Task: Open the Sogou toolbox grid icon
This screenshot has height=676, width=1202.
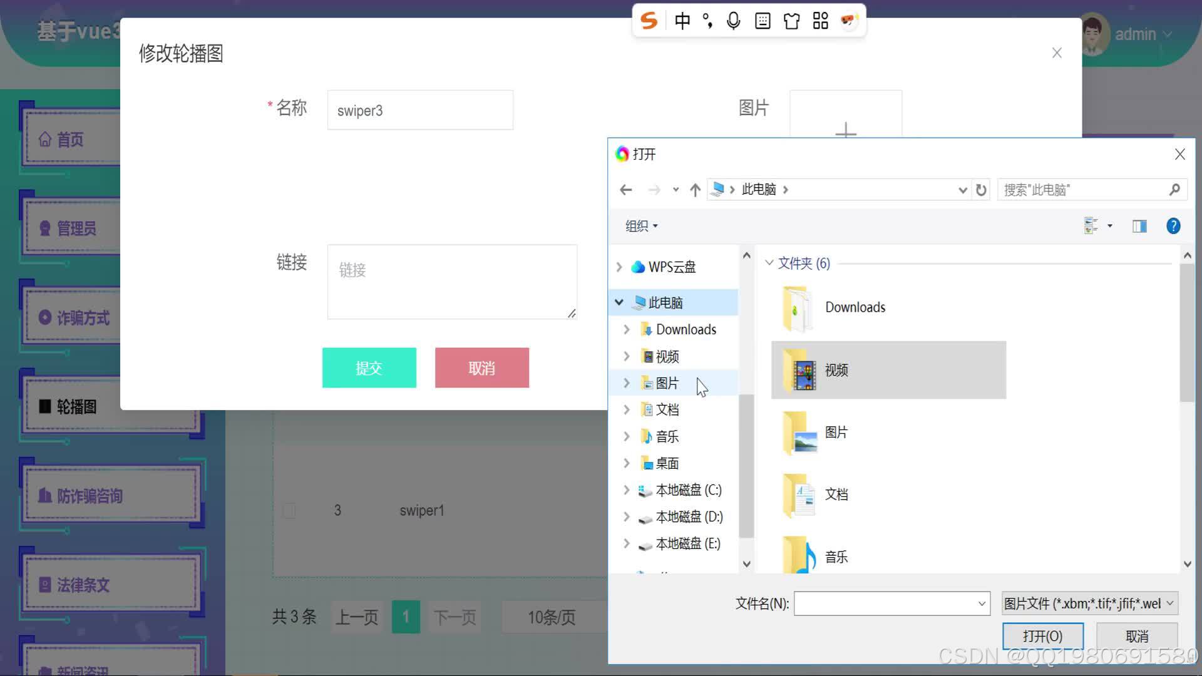Action: click(820, 20)
